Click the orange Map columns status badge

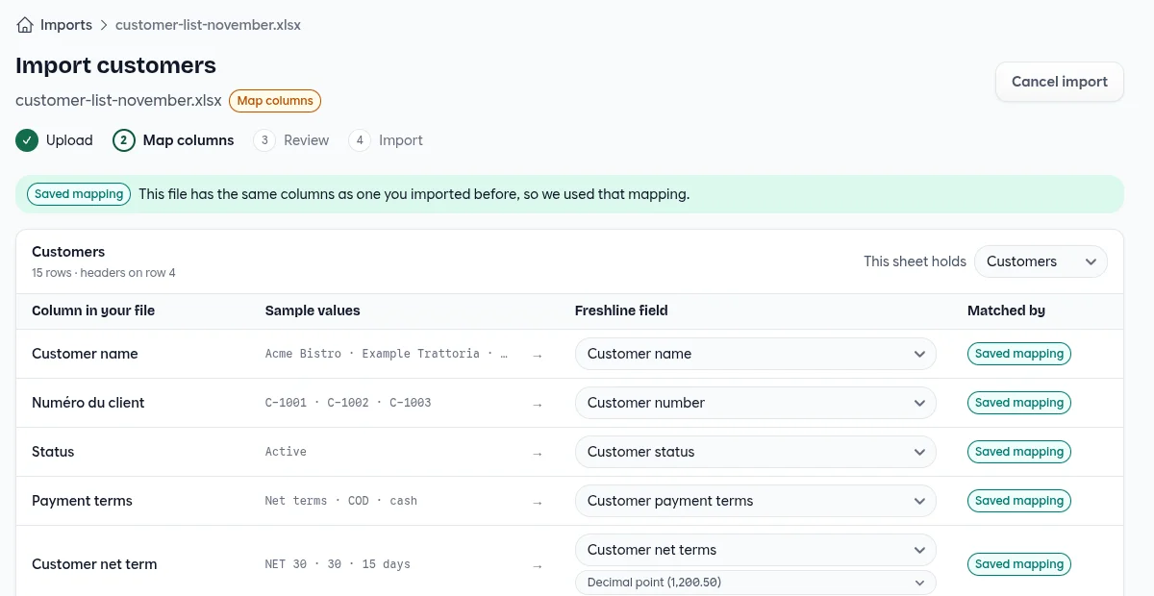click(275, 101)
